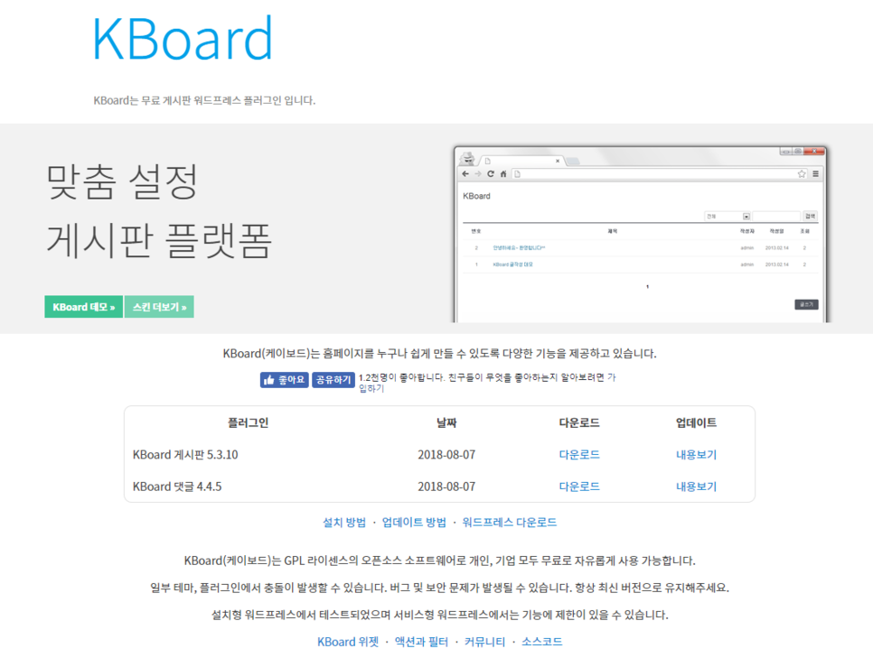Click the first mockup post title link
Screen dimensions: 873x658
coord(519,248)
